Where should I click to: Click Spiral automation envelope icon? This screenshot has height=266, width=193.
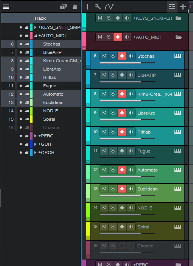coord(88,238)
